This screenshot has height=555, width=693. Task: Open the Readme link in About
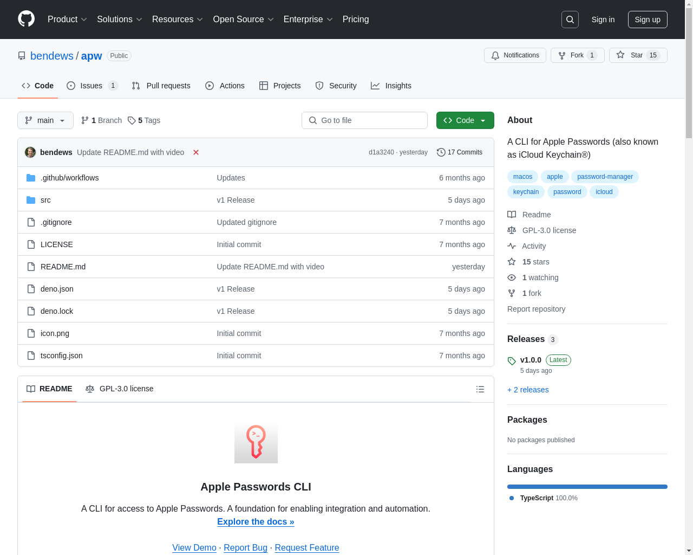tap(529, 215)
